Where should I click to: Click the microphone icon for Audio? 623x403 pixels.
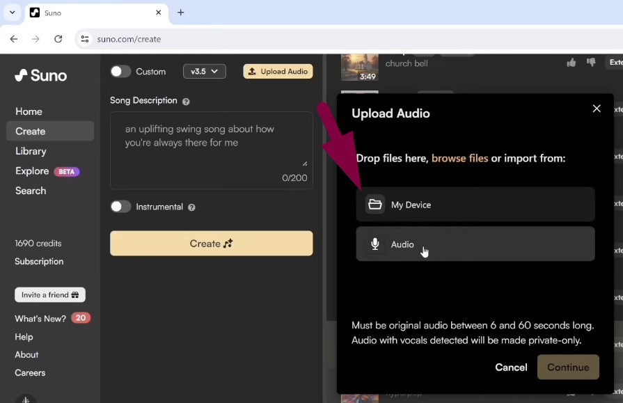coord(374,244)
